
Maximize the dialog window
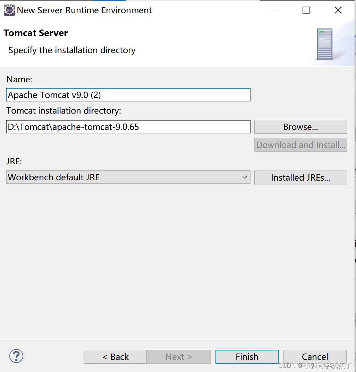pyautogui.click(x=306, y=10)
